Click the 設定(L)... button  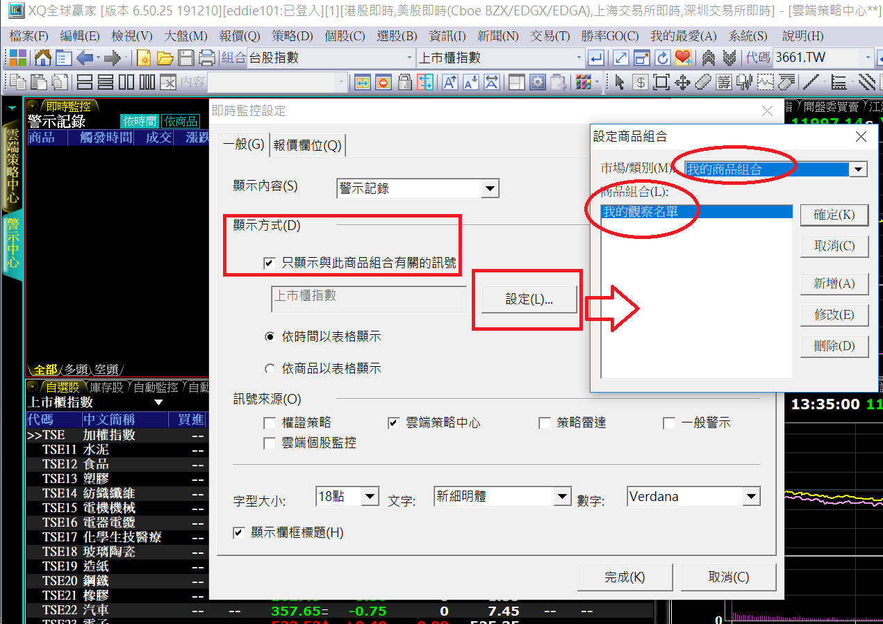click(x=529, y=299)
